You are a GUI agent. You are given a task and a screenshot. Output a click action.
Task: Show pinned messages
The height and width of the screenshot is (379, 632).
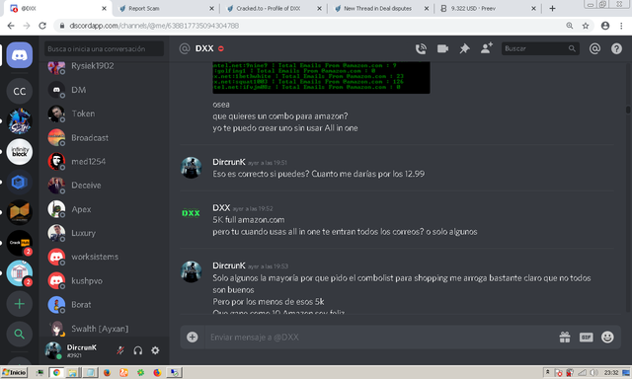click(464, 48)
